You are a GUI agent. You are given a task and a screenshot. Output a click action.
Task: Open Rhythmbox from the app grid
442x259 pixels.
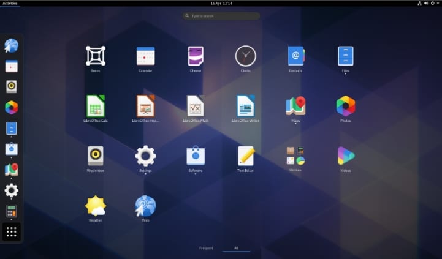(x=96, y=156)
